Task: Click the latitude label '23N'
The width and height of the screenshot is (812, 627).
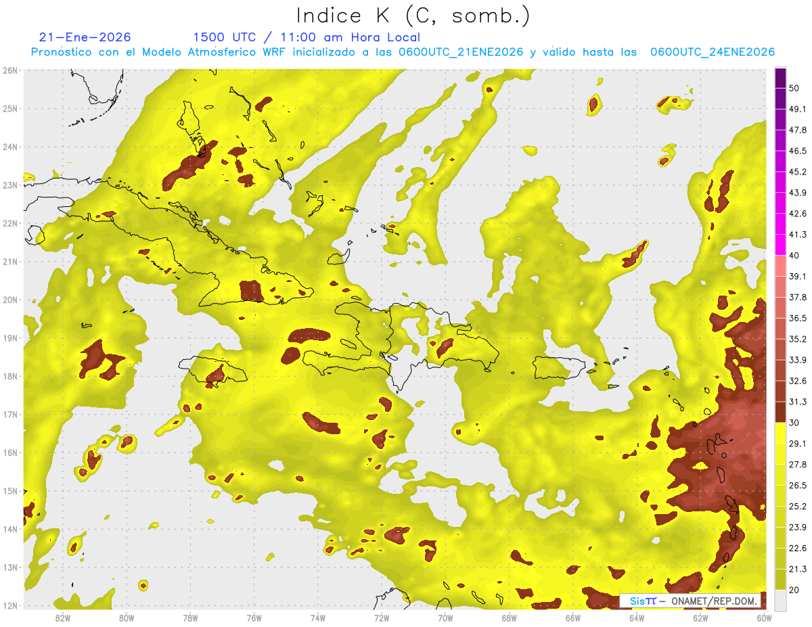Action: point(10,185)
